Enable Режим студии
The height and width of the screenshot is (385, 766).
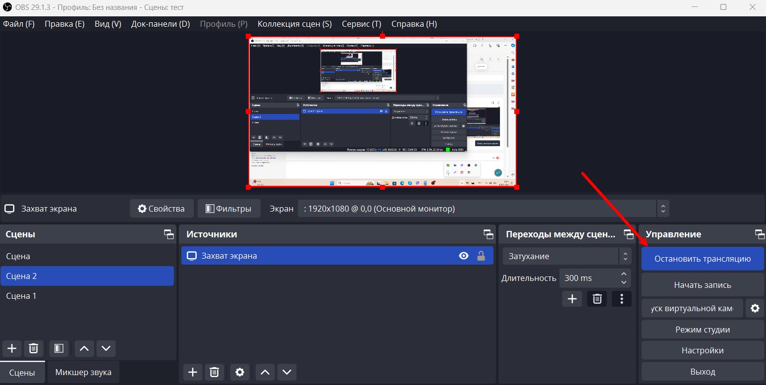[703, 330]
